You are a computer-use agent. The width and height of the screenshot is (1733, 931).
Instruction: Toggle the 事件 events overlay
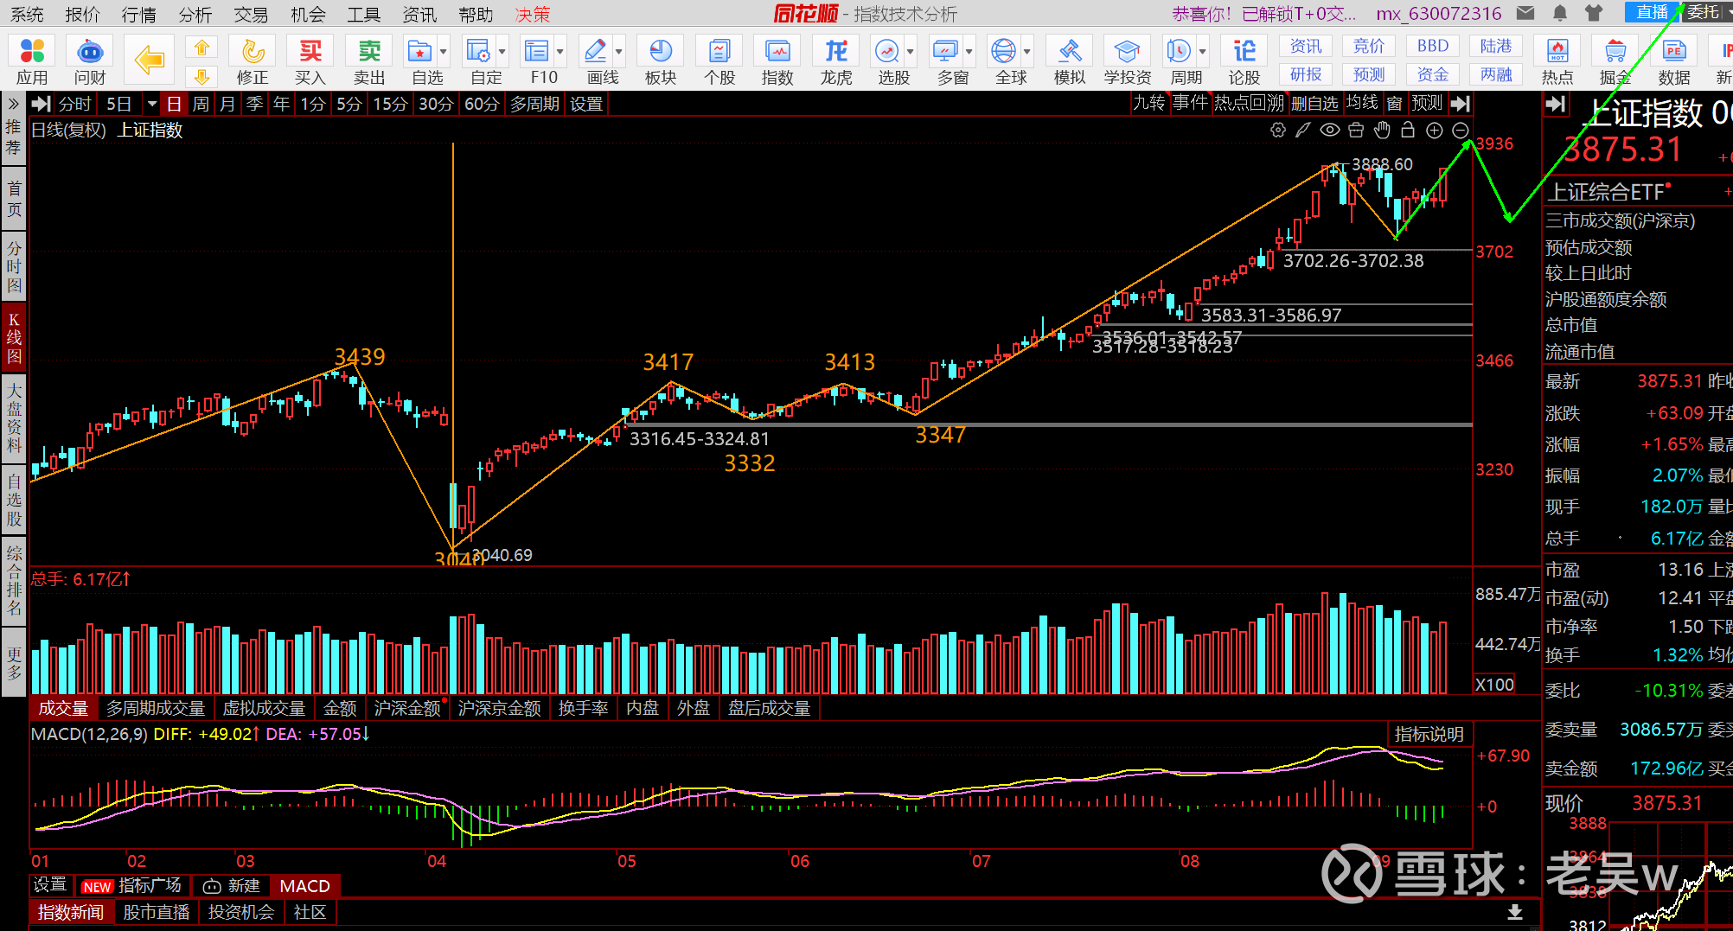coord(1190,104)
